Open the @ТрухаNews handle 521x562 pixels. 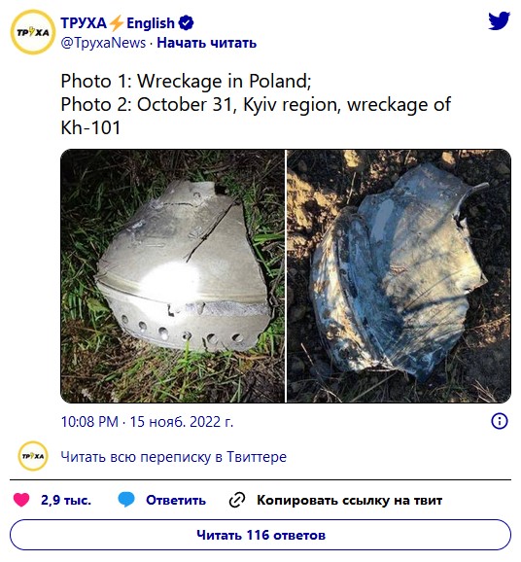103,43
